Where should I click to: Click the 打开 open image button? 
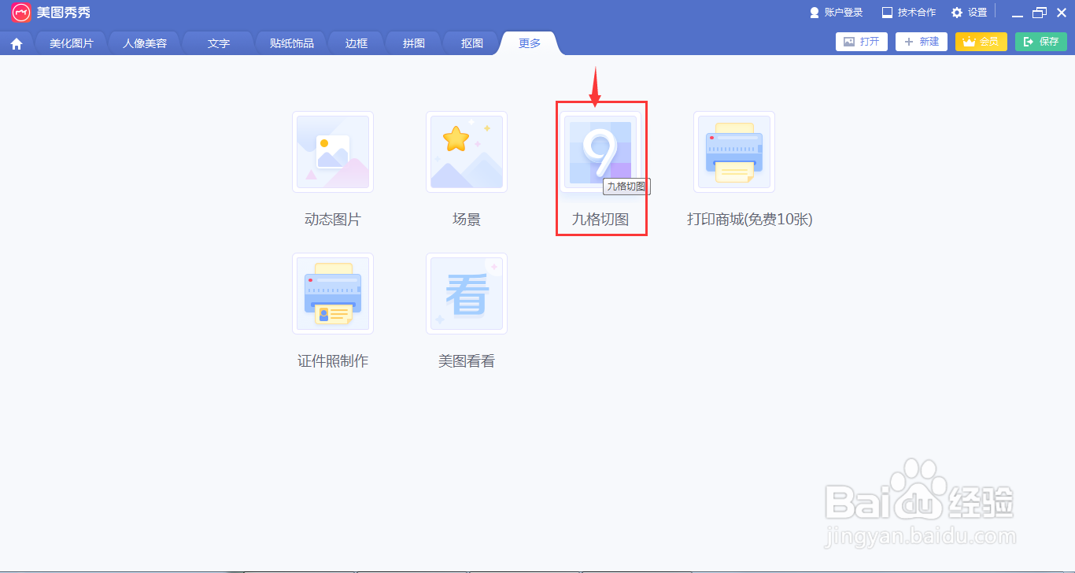pyautogui.click(x=862, y=42)
